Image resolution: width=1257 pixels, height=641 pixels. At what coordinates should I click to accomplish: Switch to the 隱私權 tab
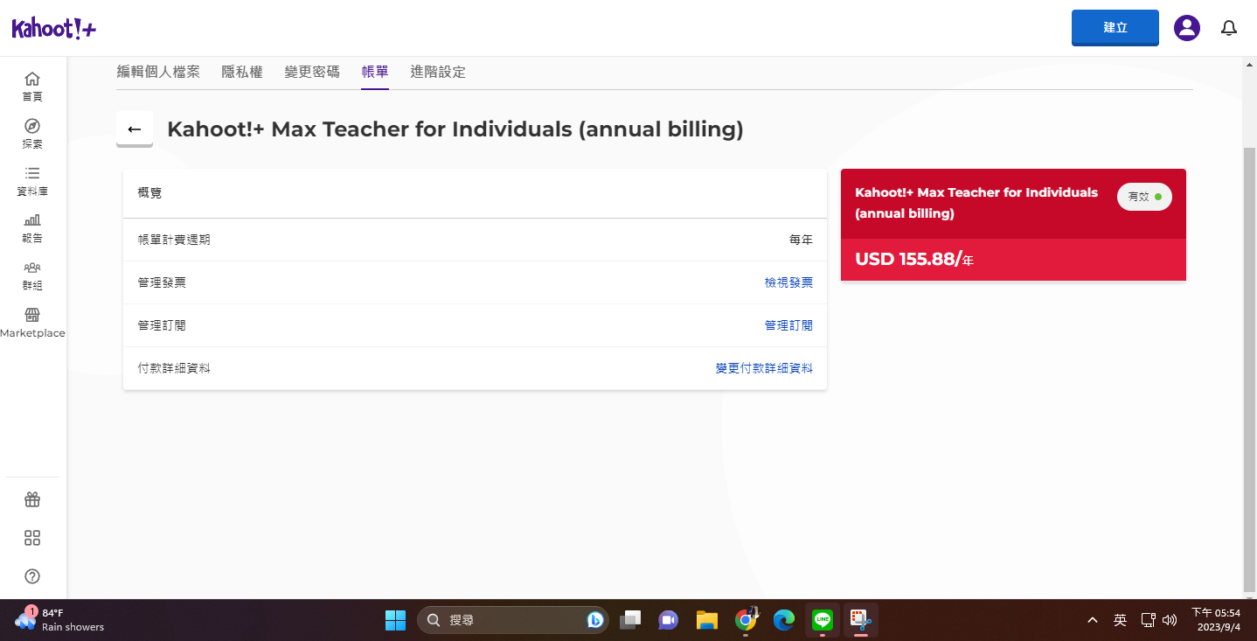(242, 72)
